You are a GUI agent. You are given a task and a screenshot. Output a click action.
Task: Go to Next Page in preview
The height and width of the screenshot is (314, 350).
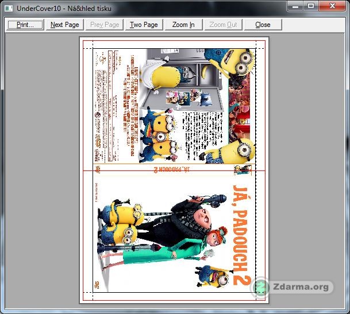tap(65, 25)
